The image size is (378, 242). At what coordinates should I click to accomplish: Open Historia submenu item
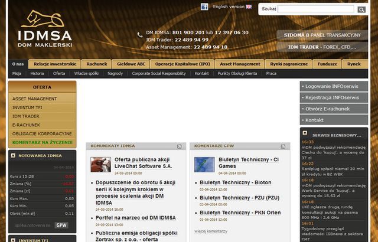coord(37,73)
